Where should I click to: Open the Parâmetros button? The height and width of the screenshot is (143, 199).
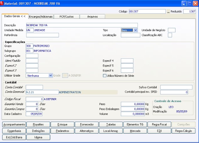click(62, 131)
